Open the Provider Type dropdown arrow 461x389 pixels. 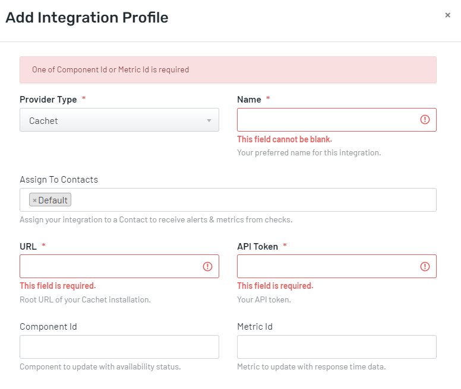click(209, 120)
